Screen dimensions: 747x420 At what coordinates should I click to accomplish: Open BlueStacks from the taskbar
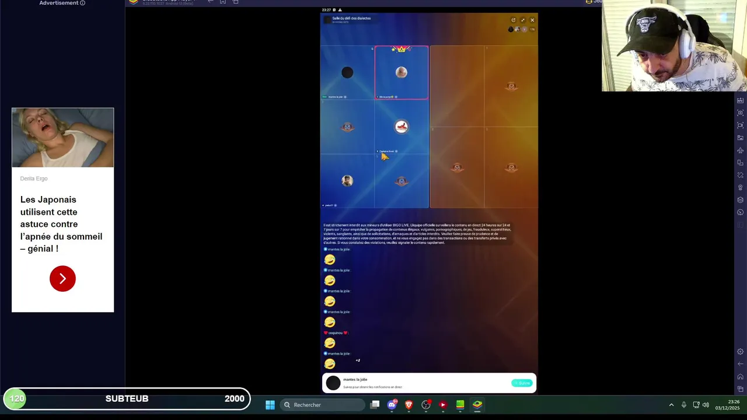(477, 405)
